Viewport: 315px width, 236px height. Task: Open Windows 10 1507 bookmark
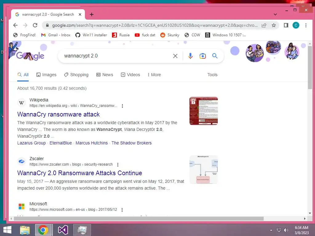coord(225,35)
